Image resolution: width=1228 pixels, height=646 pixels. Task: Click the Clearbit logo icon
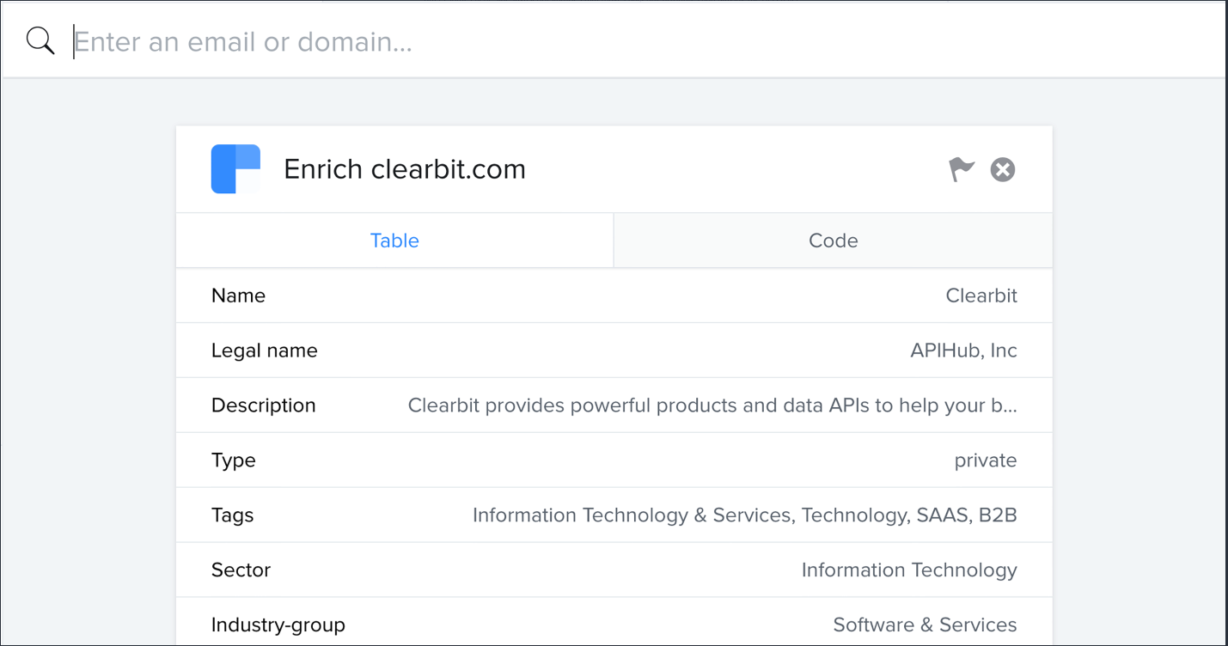pos(235,169)
